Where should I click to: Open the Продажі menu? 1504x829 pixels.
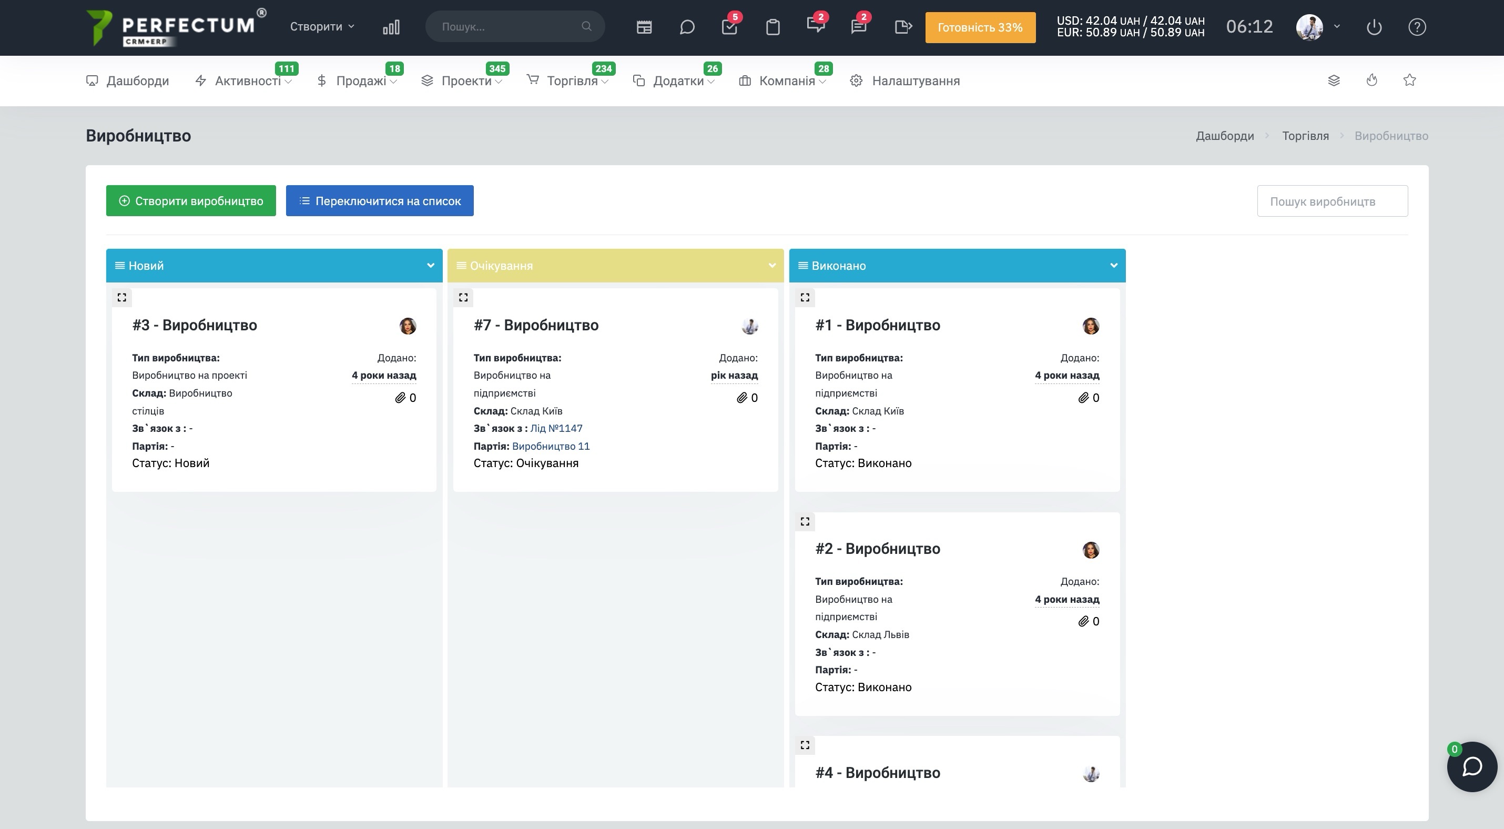tap(357, 80)
